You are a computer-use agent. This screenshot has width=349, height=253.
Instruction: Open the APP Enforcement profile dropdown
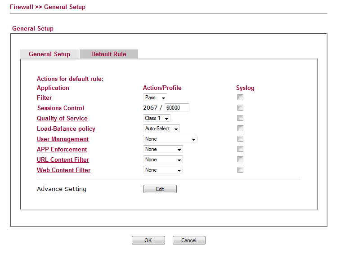click(163, 149)
